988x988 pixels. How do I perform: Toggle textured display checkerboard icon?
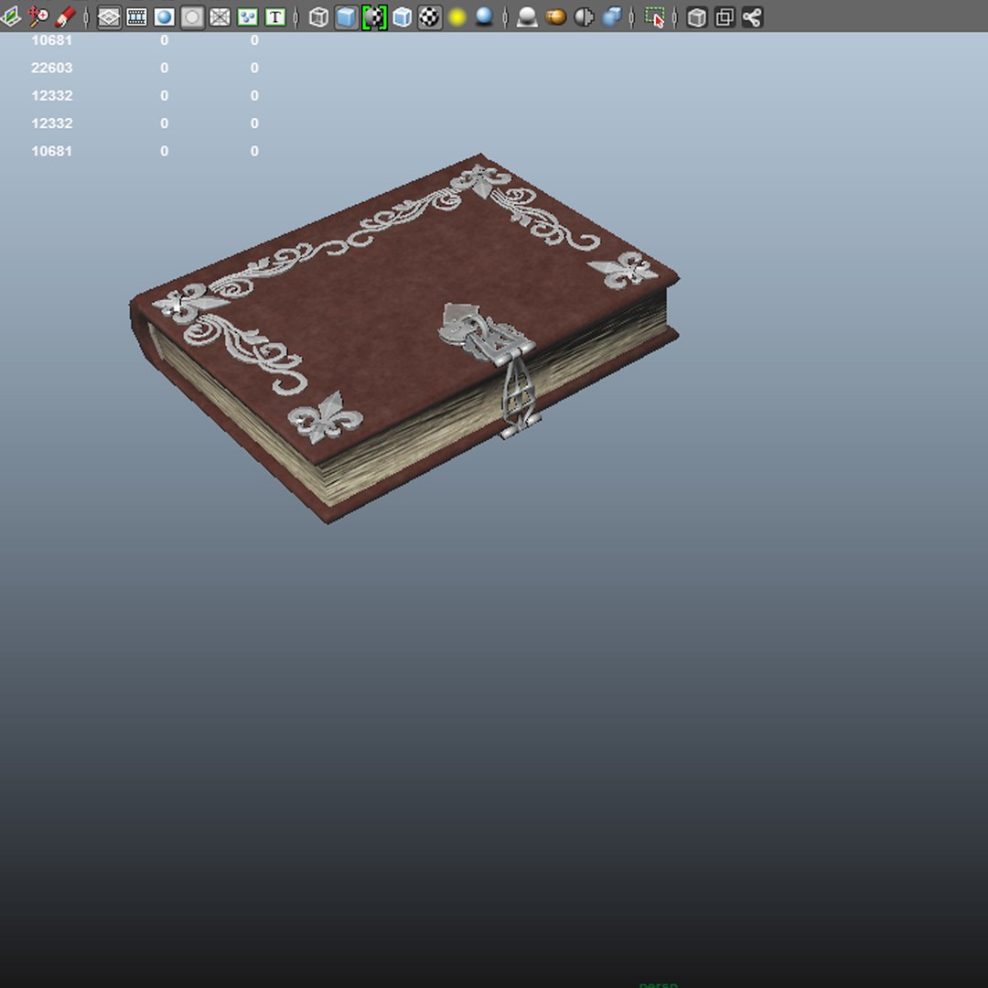[430, 17]
